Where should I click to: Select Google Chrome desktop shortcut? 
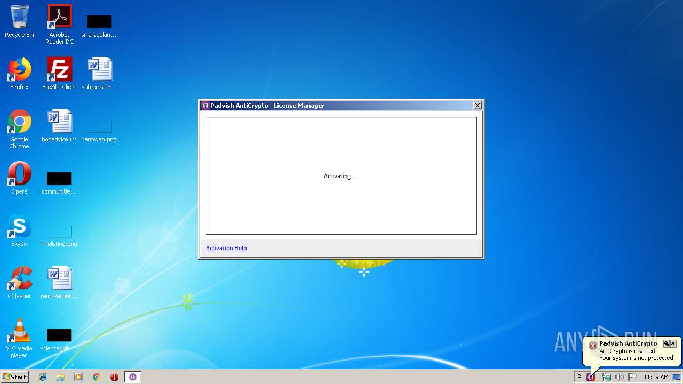tap(19, 129)
